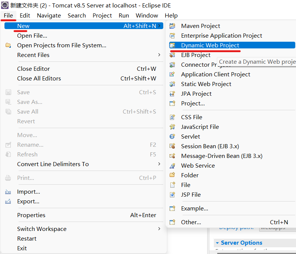Viewport: 296px width, 254px height.
Task: Click the Servlet icon in submenu
Action: [x=172, y=137]
